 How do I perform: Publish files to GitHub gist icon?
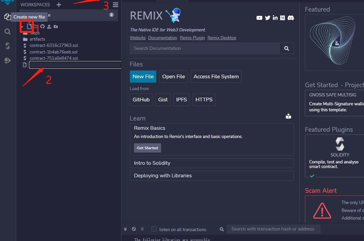pos(42,26)
